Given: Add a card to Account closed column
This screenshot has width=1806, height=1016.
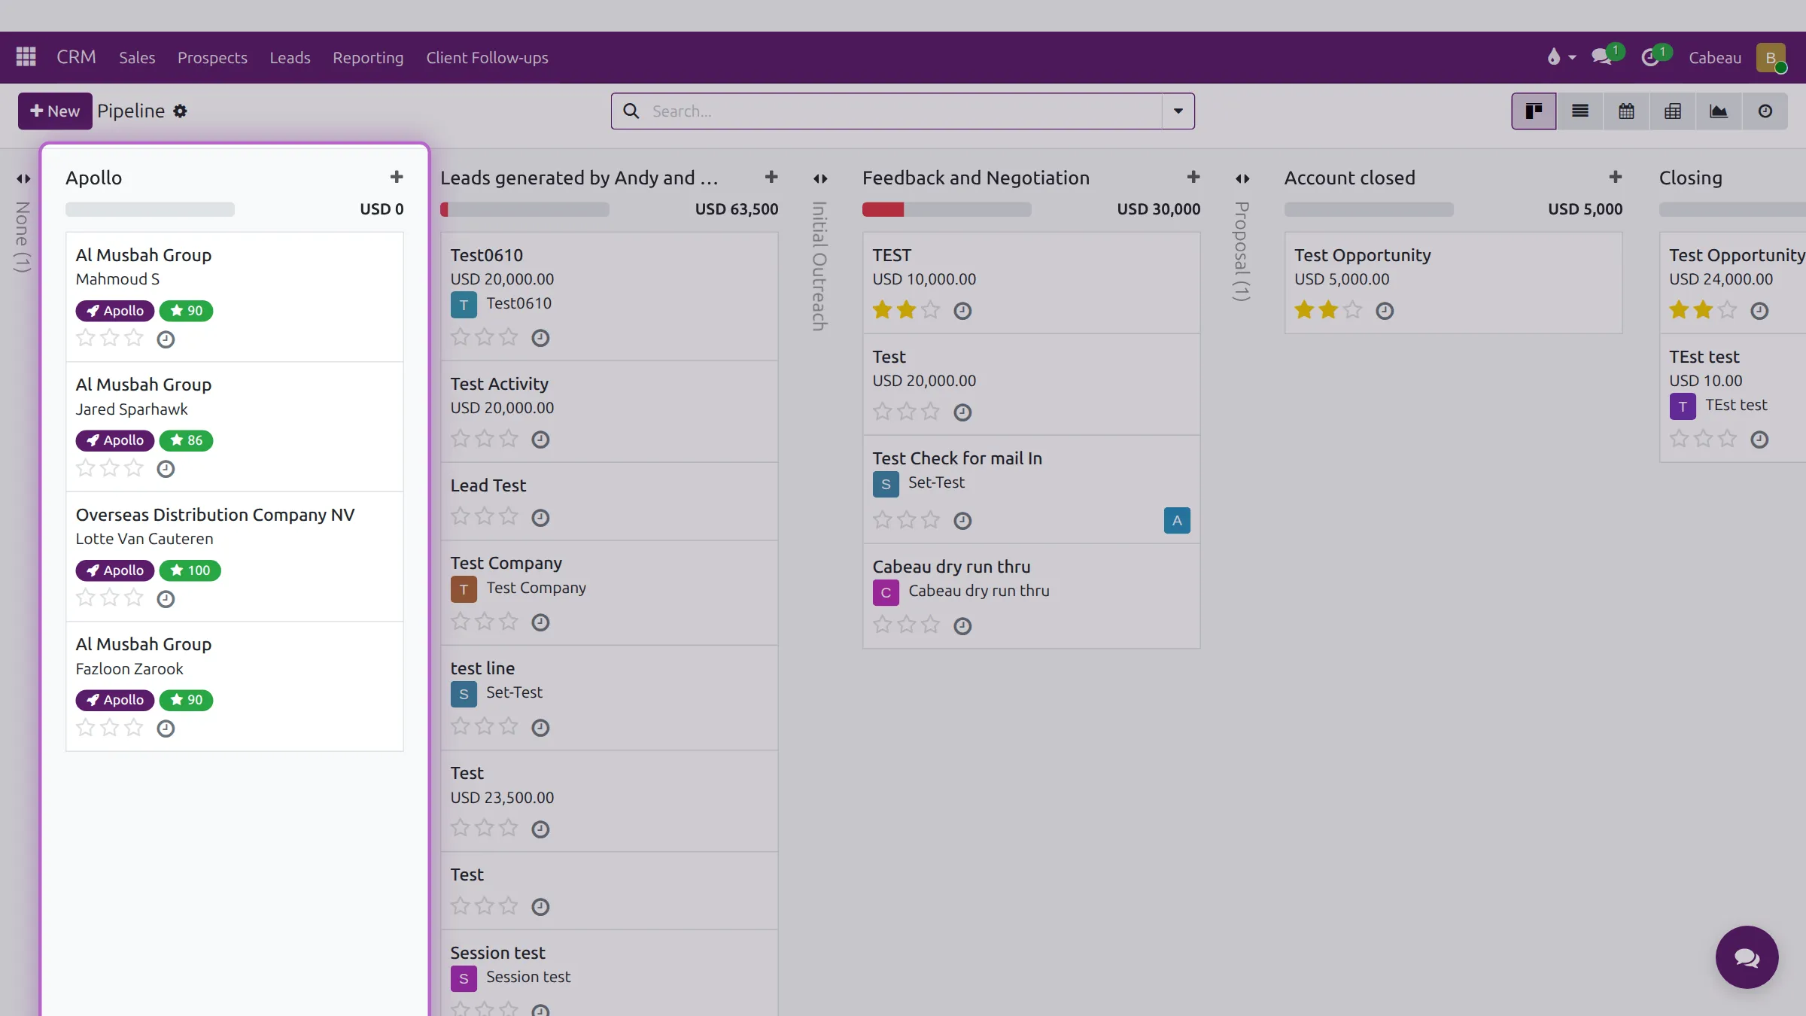Looking at the screenshot, I should coord(1616,177).
